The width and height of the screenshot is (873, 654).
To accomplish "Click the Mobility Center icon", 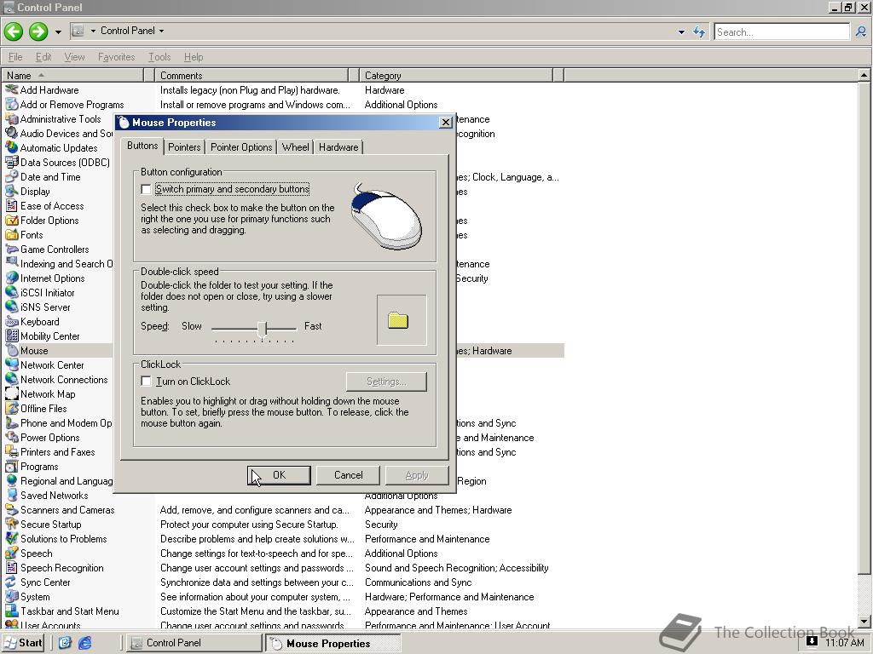I will pos(11,336).
